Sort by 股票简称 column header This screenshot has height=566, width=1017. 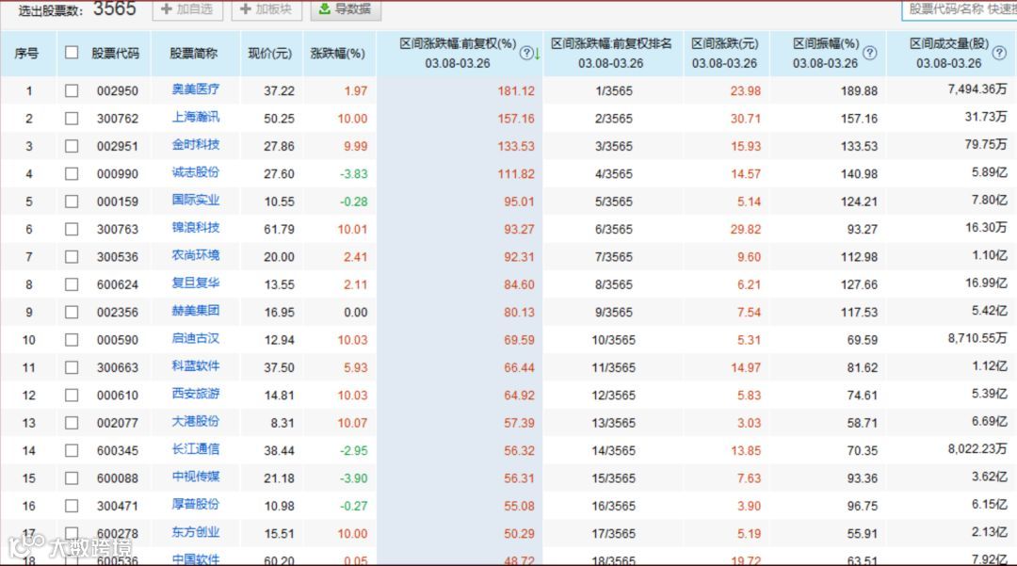(x=193, y=53)
